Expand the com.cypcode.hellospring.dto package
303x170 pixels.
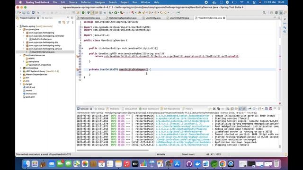tap(24, 42)
